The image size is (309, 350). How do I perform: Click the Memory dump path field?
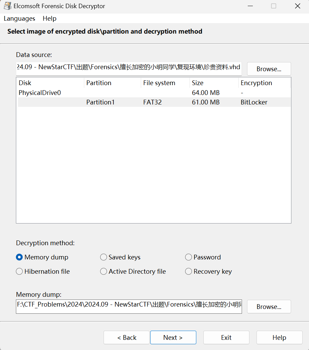[x=129, y=305]
